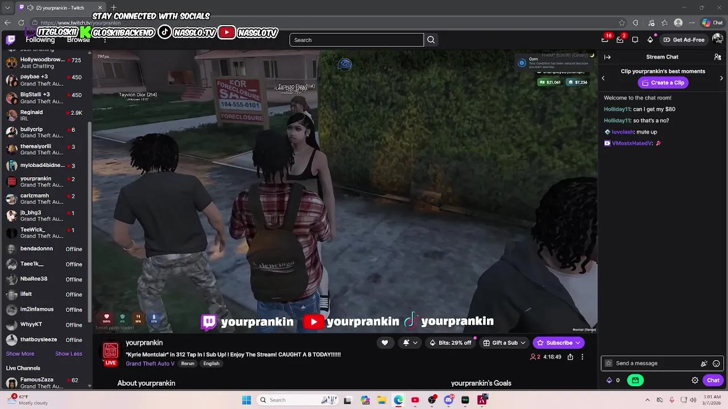Viewport: 728px width, 409px height.
Task: Open carizmamh channel in sidebar
Action: (44, 199)
